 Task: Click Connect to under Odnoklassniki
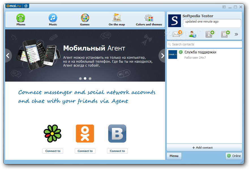(85, 151)
